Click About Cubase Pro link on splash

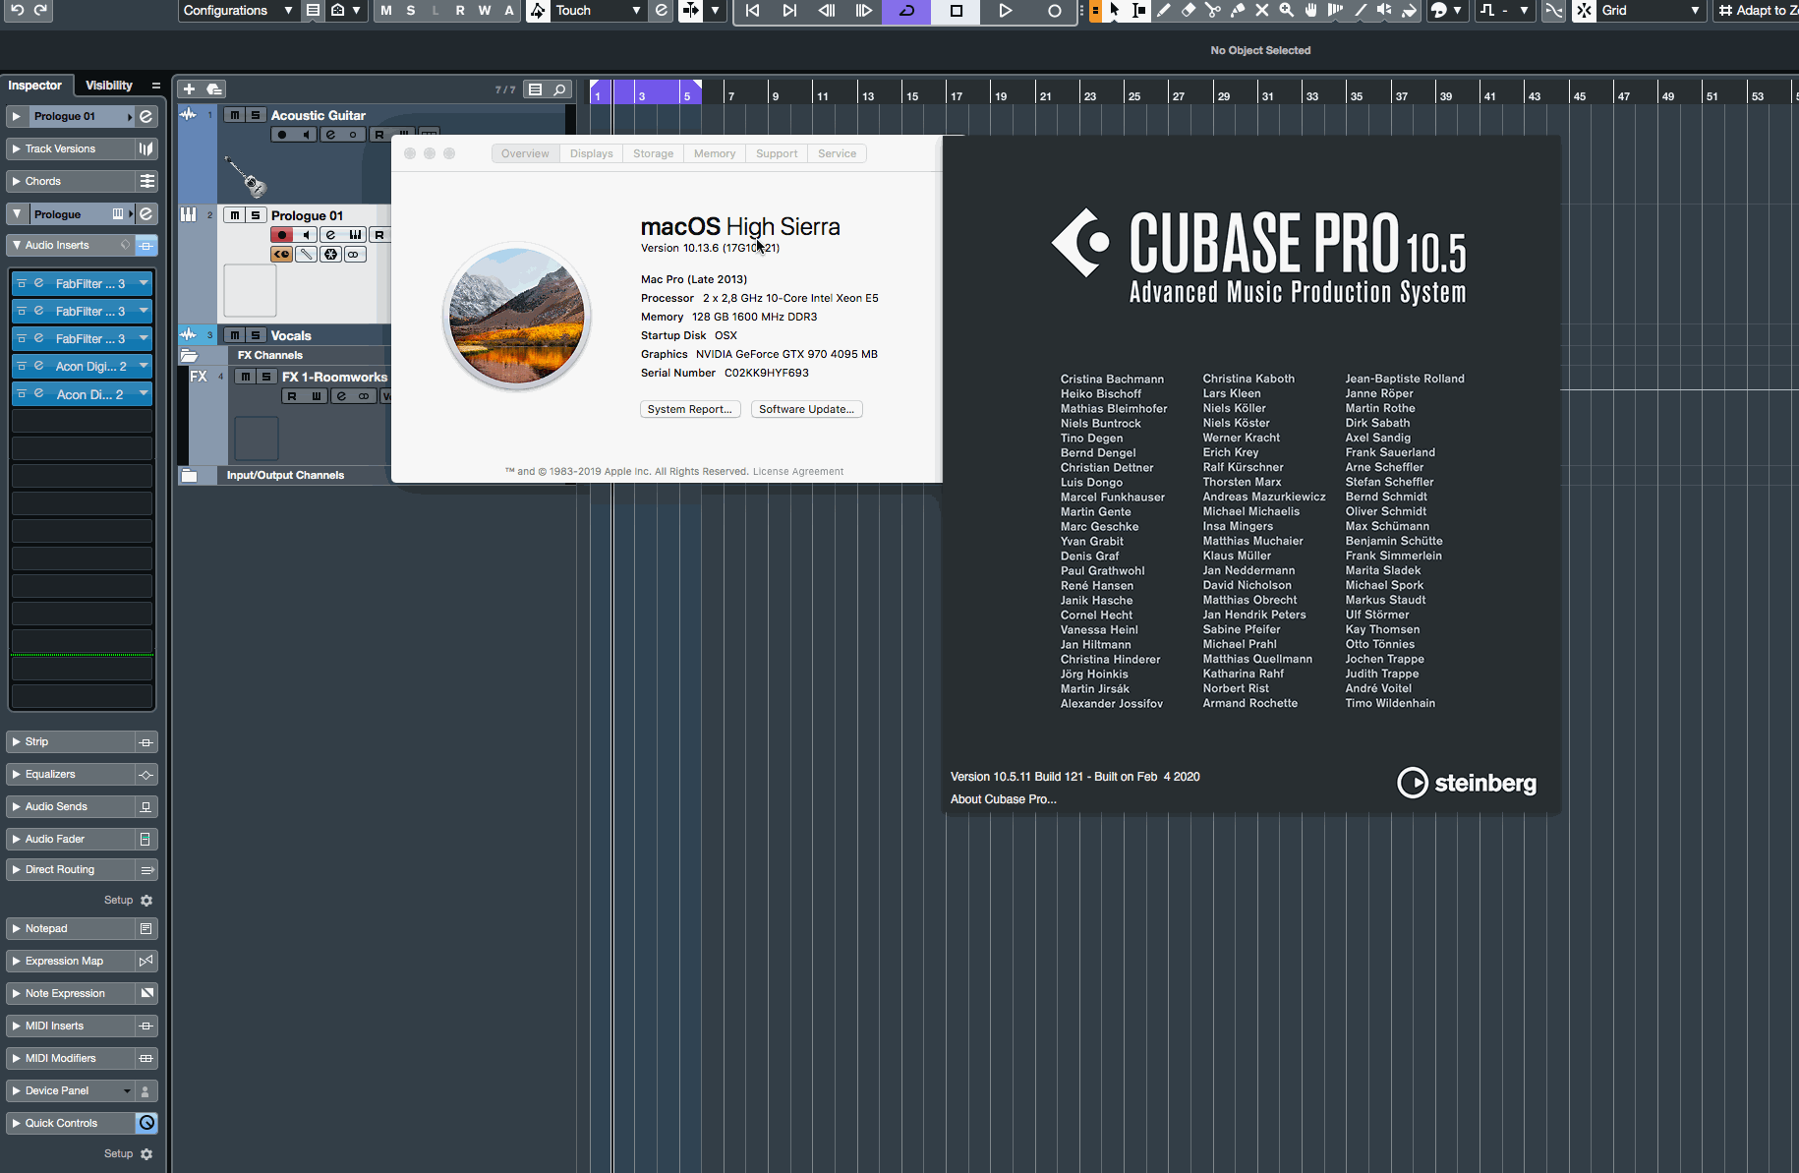1004,799
